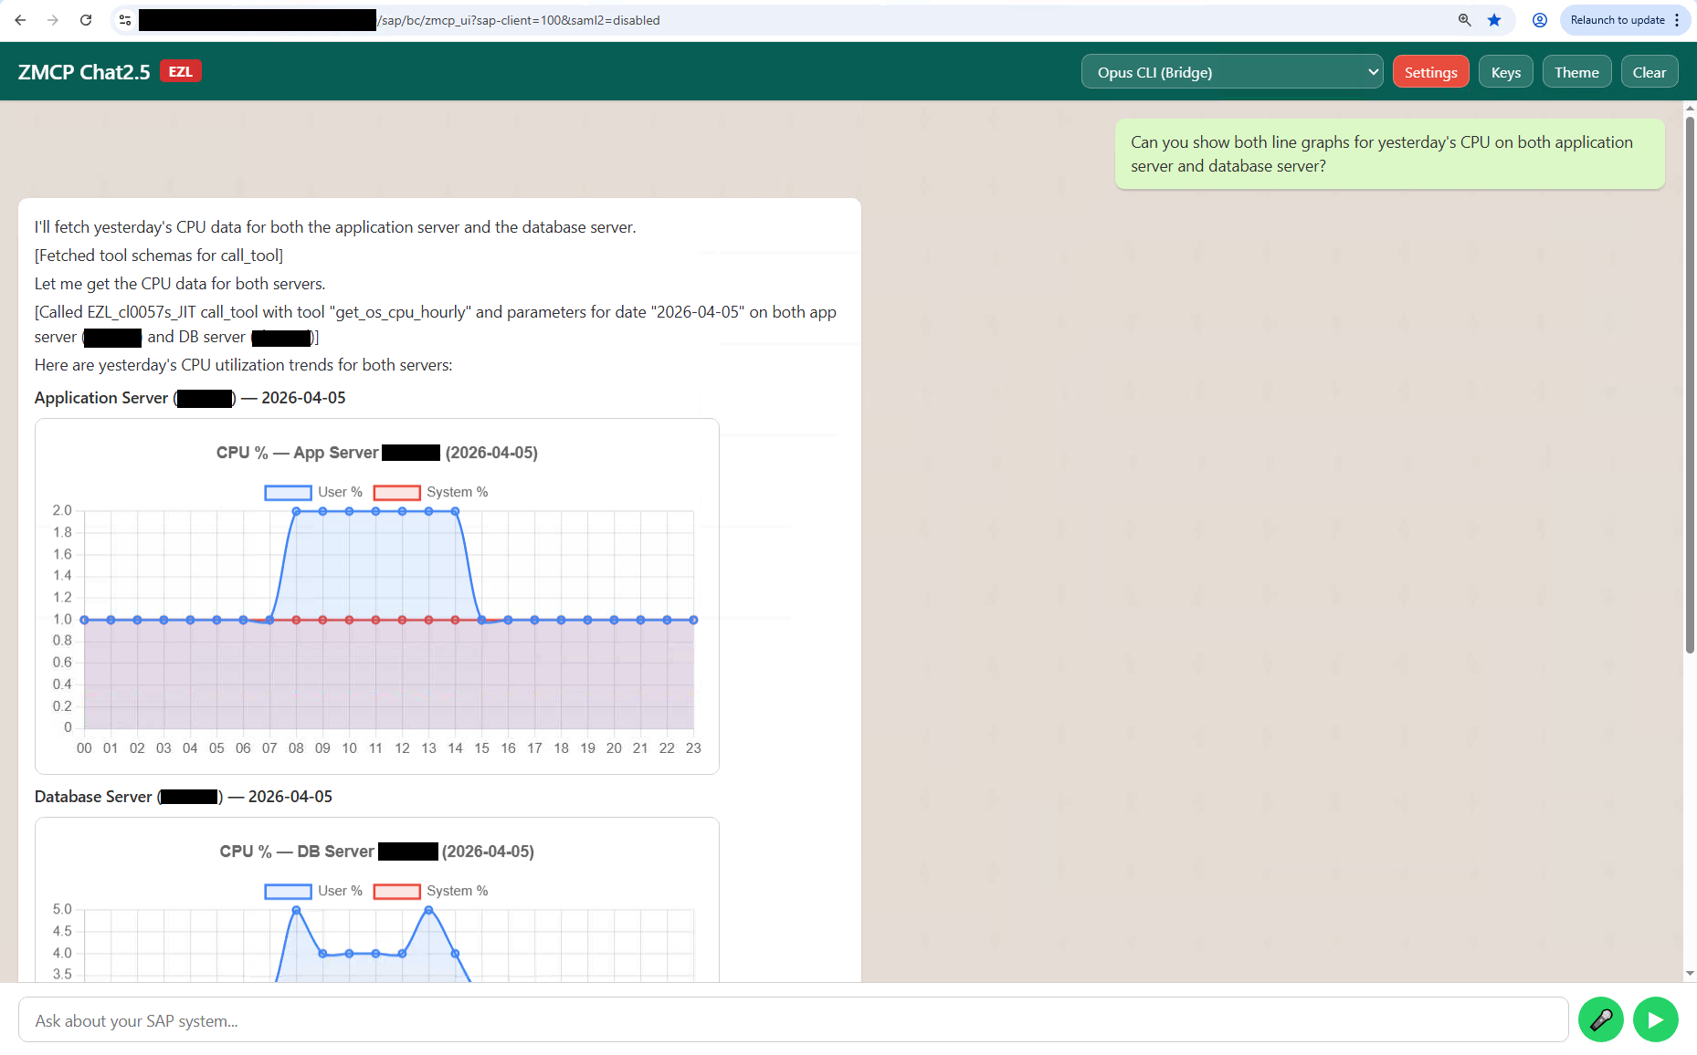Click the browser forward arrow
This screenshot has height=1055, width=1697.
(x=53, y=20)
